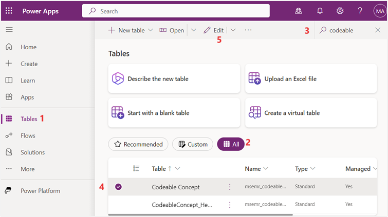Choose Create a virtual table card
This screenshot has height=217, width=388.
coord(311,113)
